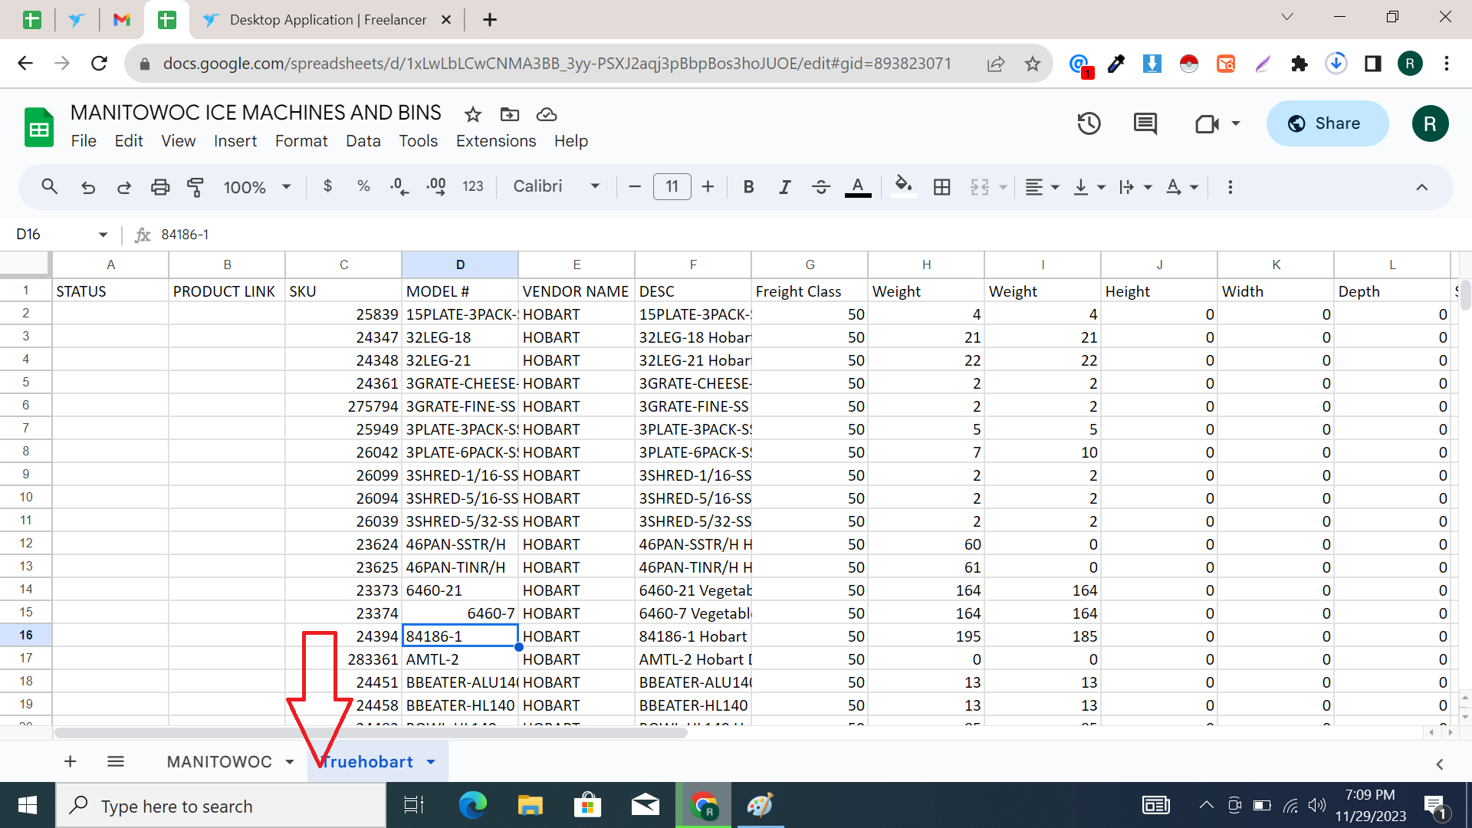Collapse the header with the up chevron
The width and height of the screenshot is (1472, 828).
1421,187
